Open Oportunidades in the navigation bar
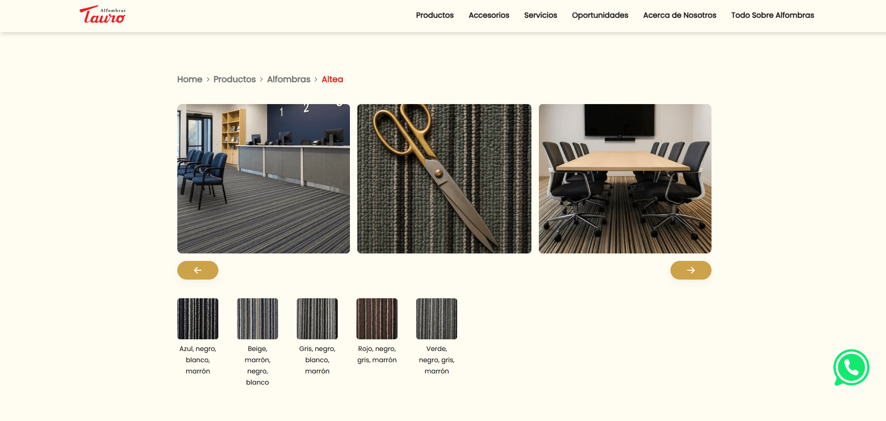 pyautogui.click(x=600, y=15)
